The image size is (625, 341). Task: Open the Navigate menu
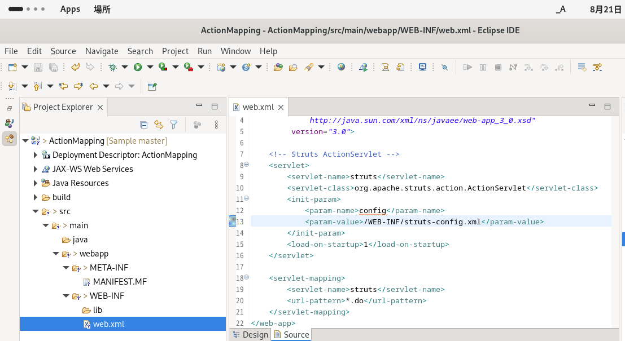pyautogui.click(x=102, y=51)
